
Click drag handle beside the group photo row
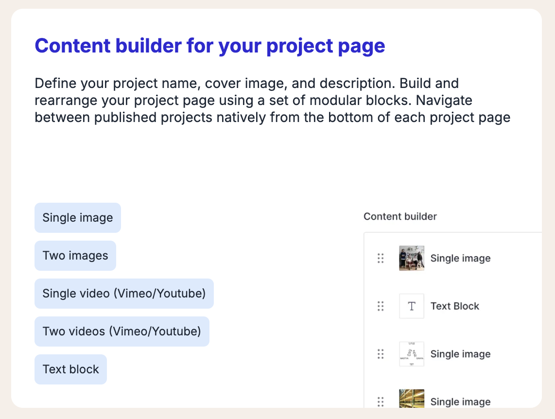pos(381,258)
